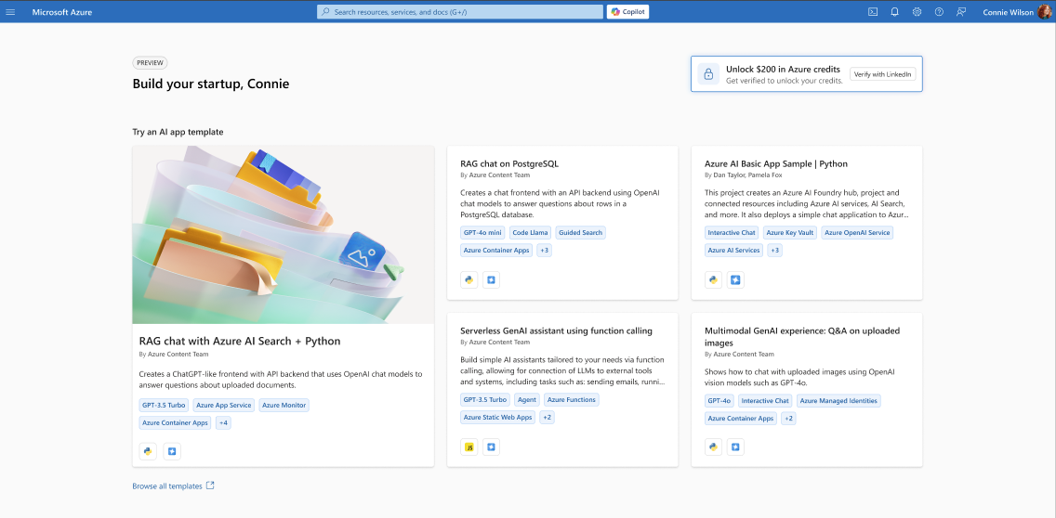The height and width of the screenshot is (518, 1056).
Task: Select the Azure AI Services tag
Action: (733, 251)
